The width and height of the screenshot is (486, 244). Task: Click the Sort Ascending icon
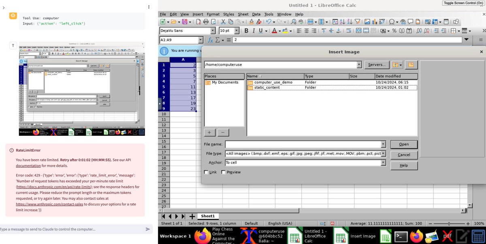pos(342,22)
